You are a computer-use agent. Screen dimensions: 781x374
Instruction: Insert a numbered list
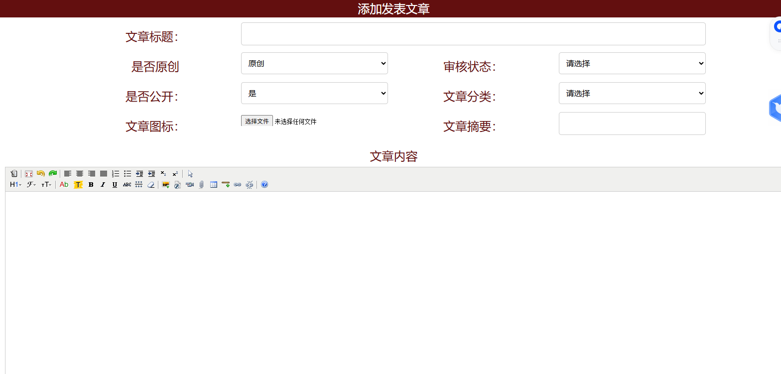[116, 174]
